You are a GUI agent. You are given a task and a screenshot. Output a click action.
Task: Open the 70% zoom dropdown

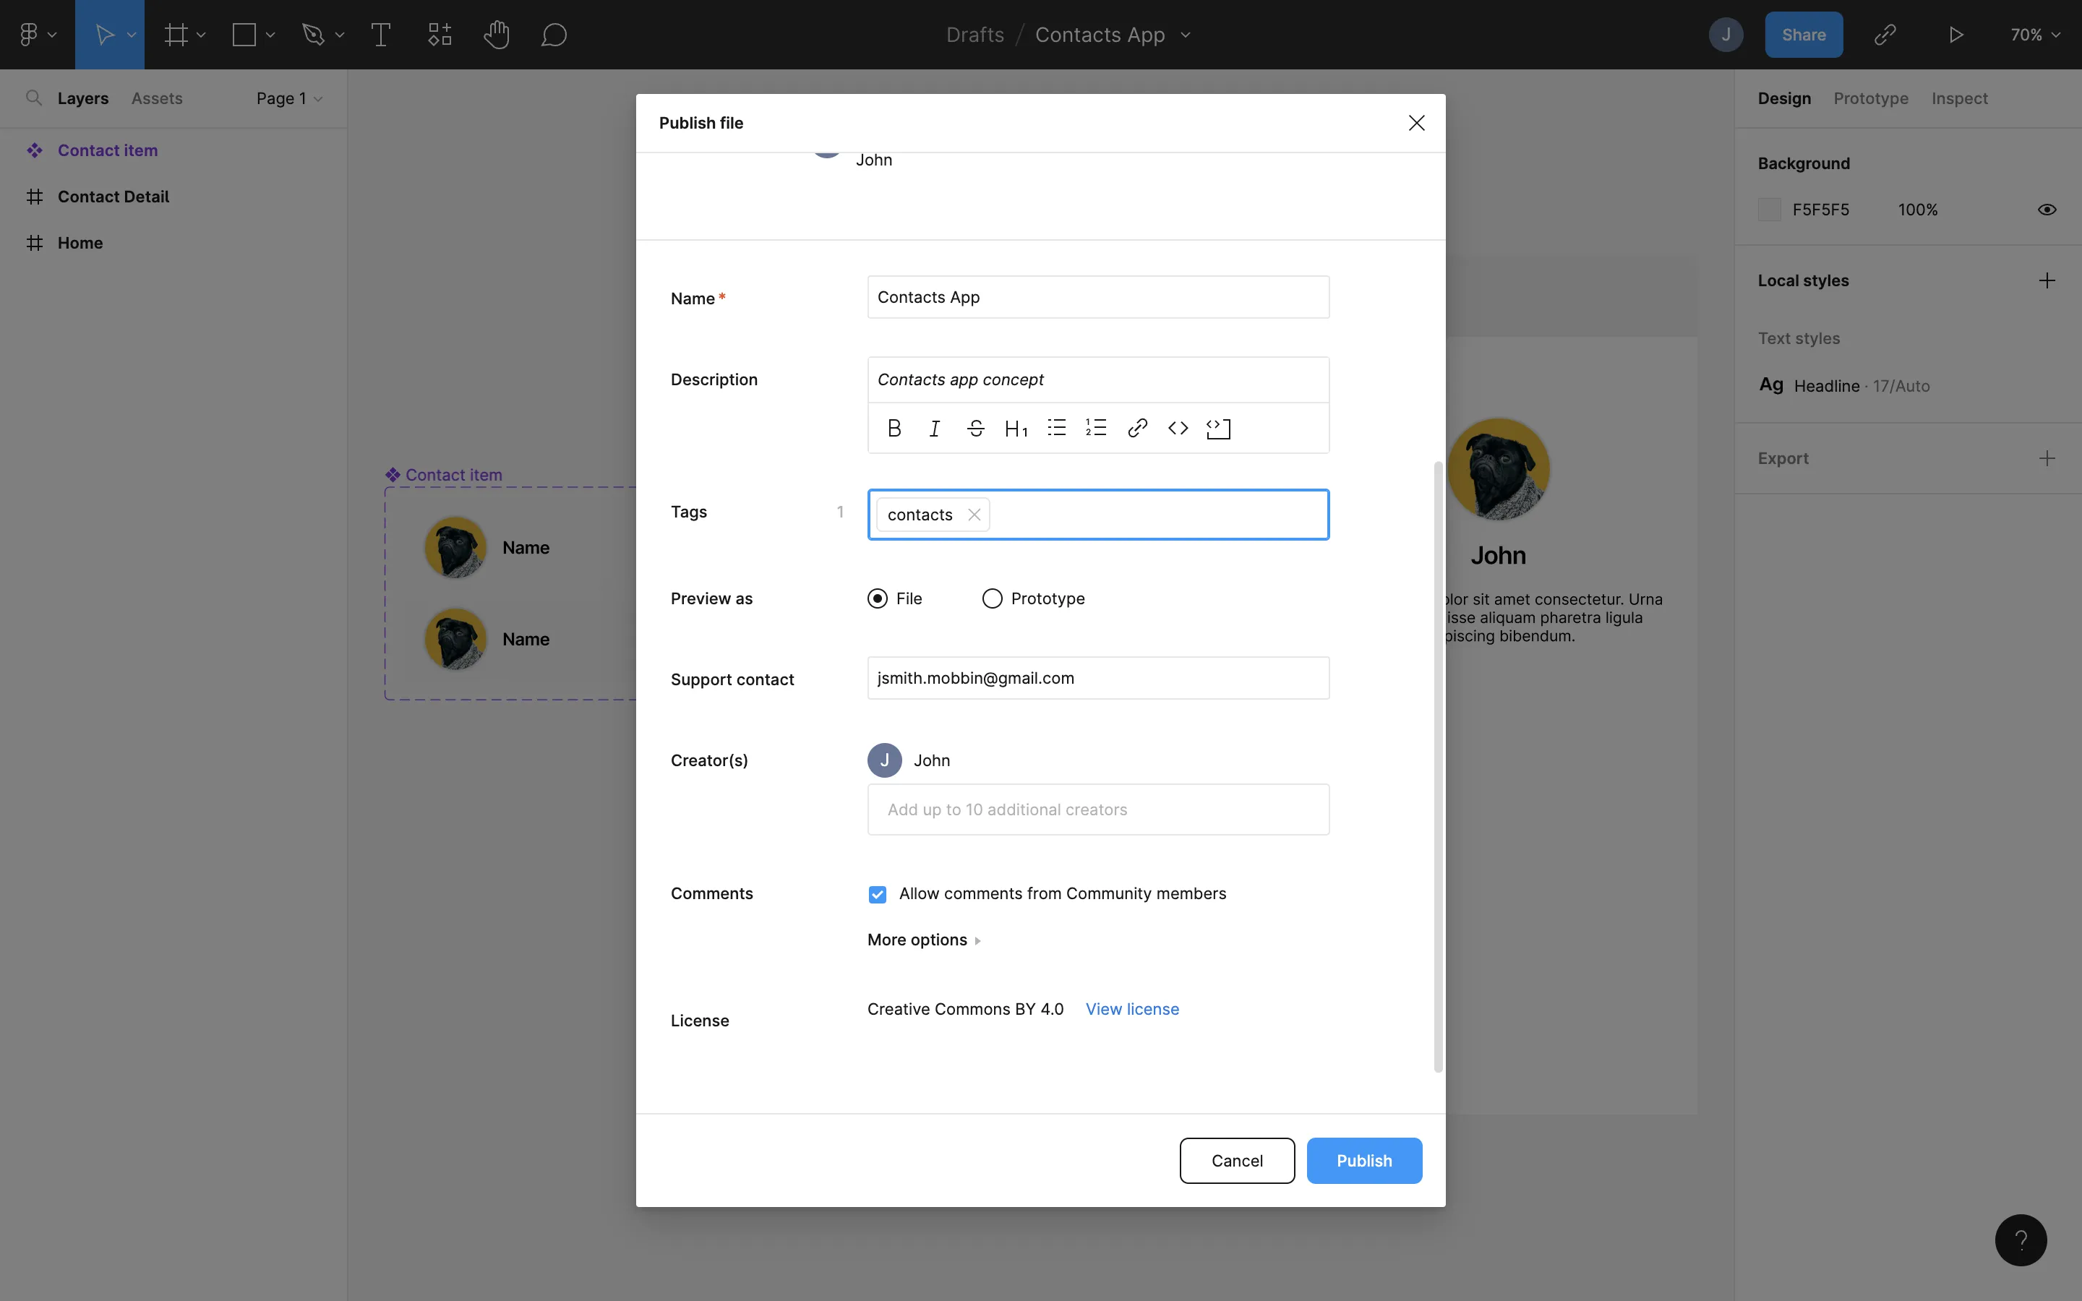pos(2035,35)
